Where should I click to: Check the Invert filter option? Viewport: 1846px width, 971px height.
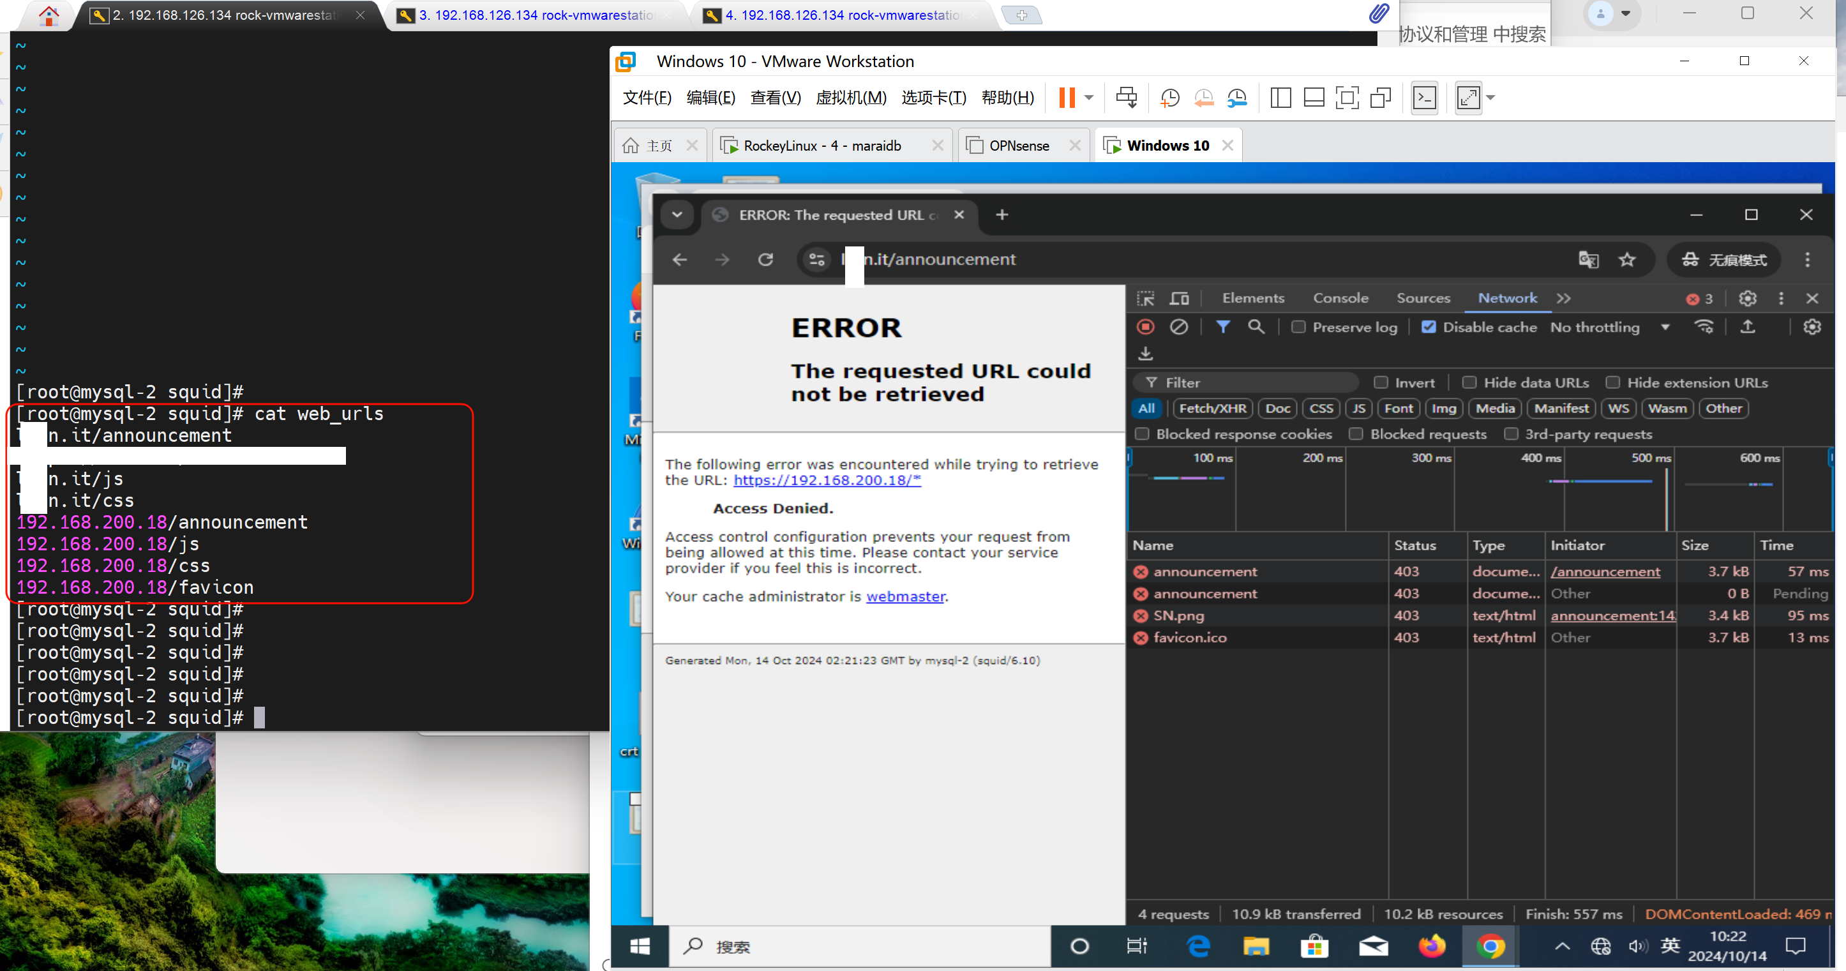click(1381, 382)
